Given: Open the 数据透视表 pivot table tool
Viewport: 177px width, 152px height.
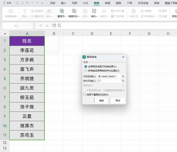Looking at the screenshot, I should pyautogui.click(x=11, y=13).
